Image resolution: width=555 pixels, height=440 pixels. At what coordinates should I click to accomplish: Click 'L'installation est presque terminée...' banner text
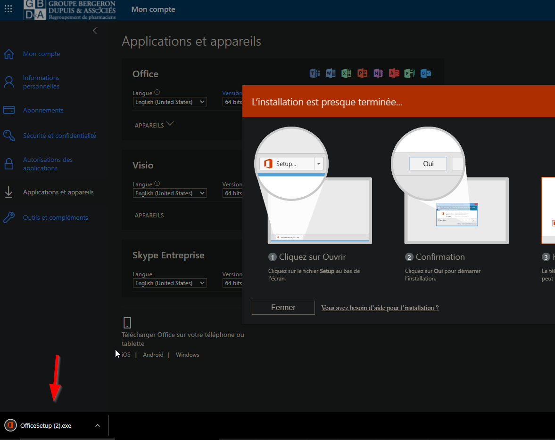point(327,102)
